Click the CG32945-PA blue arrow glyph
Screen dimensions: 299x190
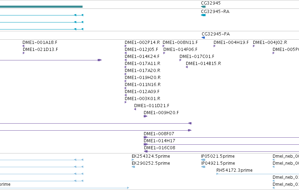coord(203,38)
